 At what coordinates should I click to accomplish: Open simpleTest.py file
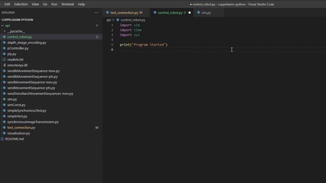pos(17,116)
